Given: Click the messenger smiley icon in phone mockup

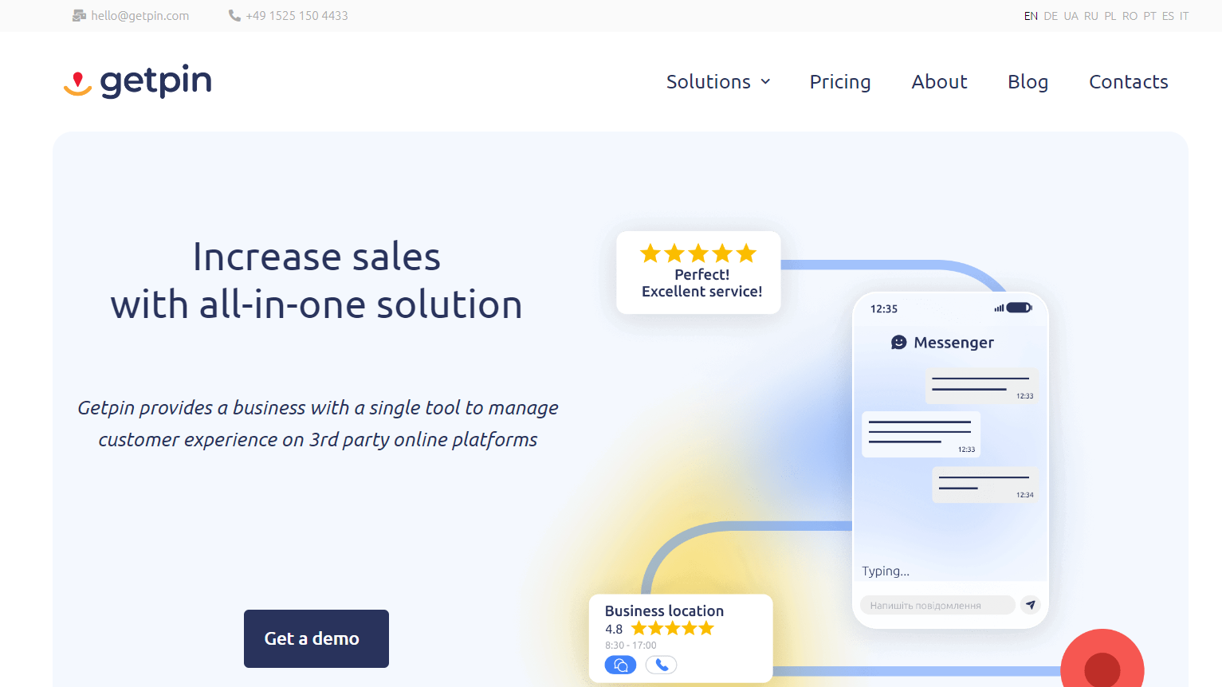Looking at the screenshot, I should (898, 342).
